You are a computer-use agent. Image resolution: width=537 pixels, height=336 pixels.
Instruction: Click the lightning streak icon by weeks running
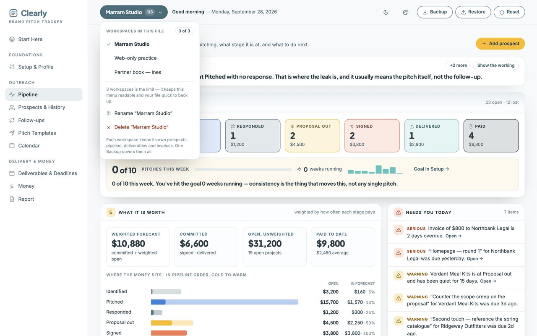point(299,169)
